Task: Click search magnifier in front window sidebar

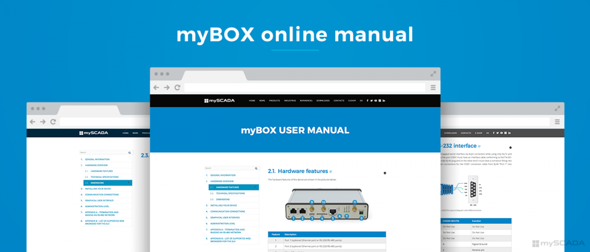Action: (x=256, y=168)
